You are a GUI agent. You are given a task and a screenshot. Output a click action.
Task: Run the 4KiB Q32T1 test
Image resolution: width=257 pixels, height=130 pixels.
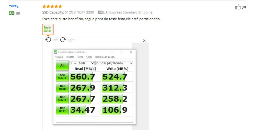[x=62, y=99]
